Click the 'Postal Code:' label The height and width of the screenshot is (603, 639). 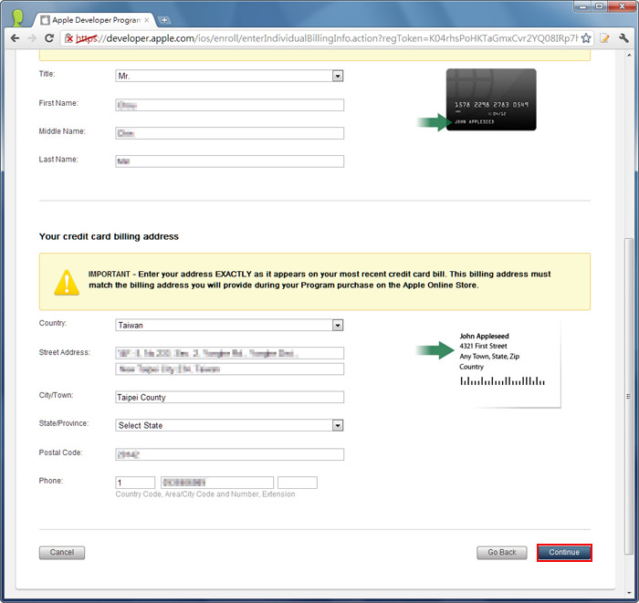(x=60, y=452)
